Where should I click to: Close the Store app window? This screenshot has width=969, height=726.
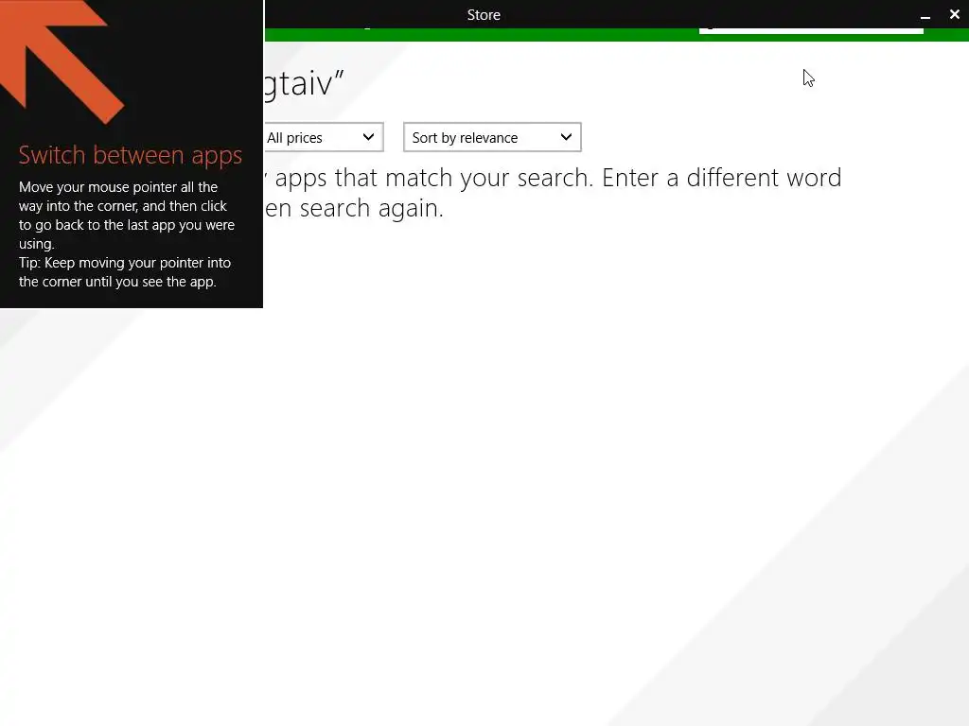click(x=954, y=14)
